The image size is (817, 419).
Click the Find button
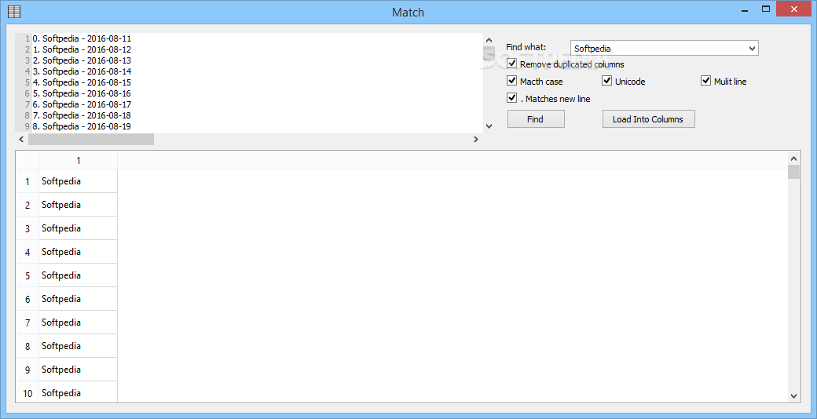coord(536,119)
